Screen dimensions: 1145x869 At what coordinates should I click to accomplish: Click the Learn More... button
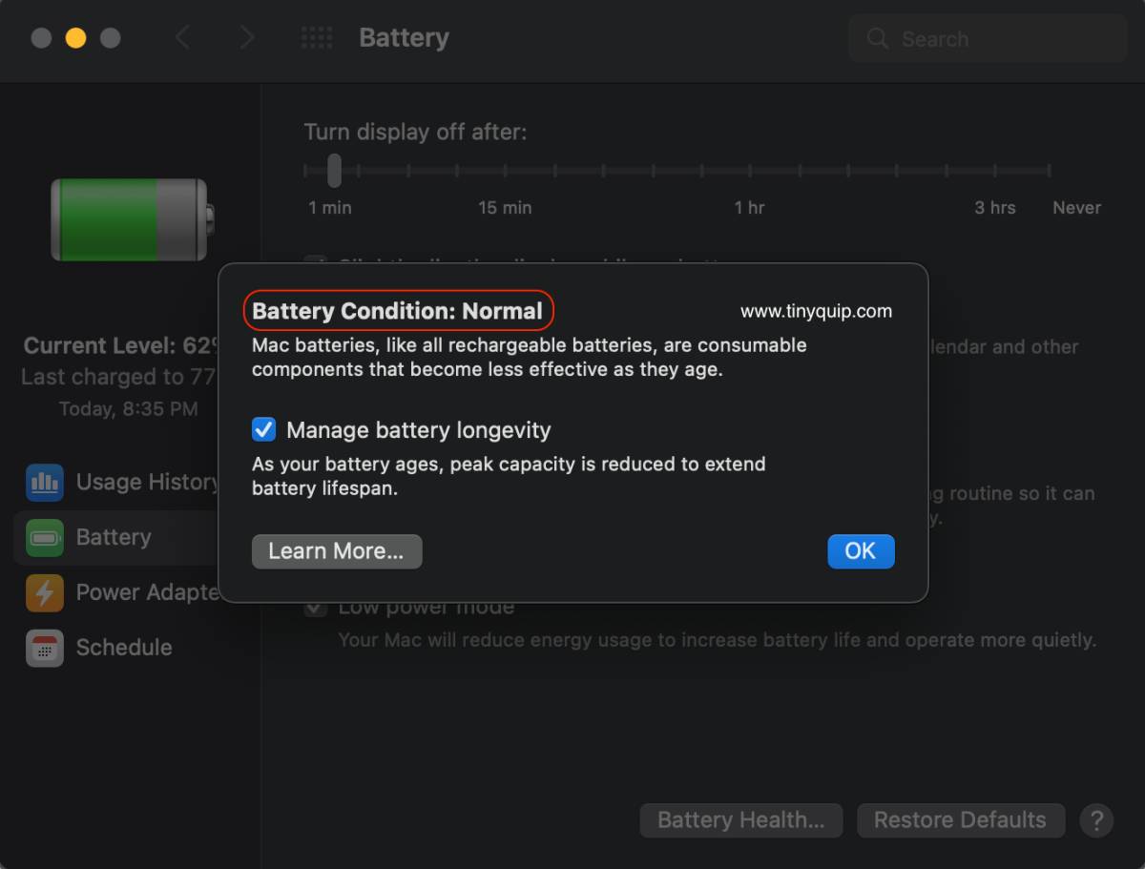click(336, 551)
